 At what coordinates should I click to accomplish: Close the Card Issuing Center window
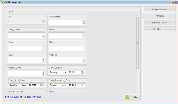pos(175,2)
